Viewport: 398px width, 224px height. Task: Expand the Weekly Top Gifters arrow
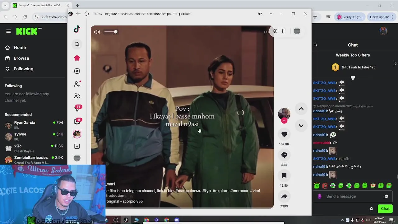395,63
